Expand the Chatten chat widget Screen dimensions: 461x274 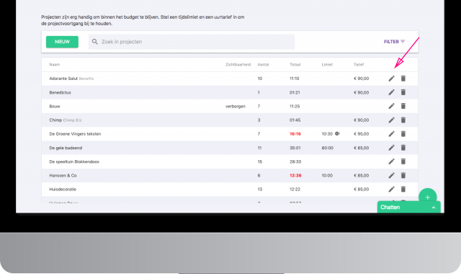(x=408, y=207)
